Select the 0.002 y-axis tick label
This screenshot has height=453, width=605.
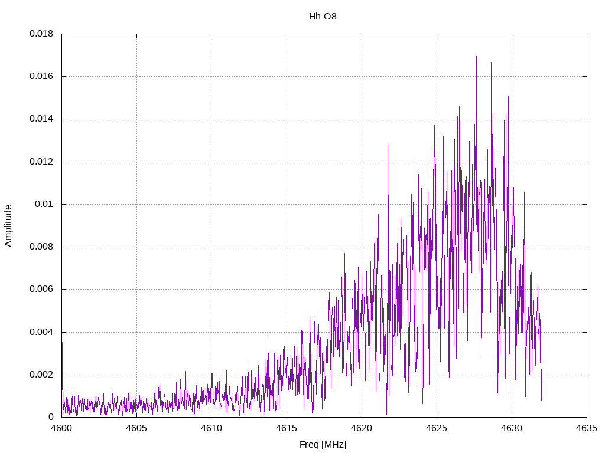tap(41, 375)
